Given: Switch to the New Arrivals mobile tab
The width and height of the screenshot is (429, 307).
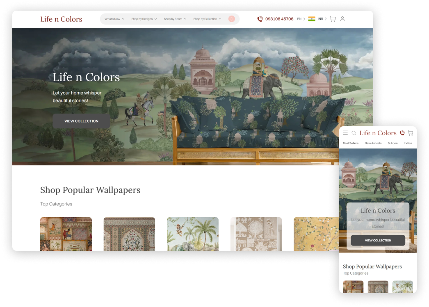Looking at the screenshot, I should coord(373,143).
